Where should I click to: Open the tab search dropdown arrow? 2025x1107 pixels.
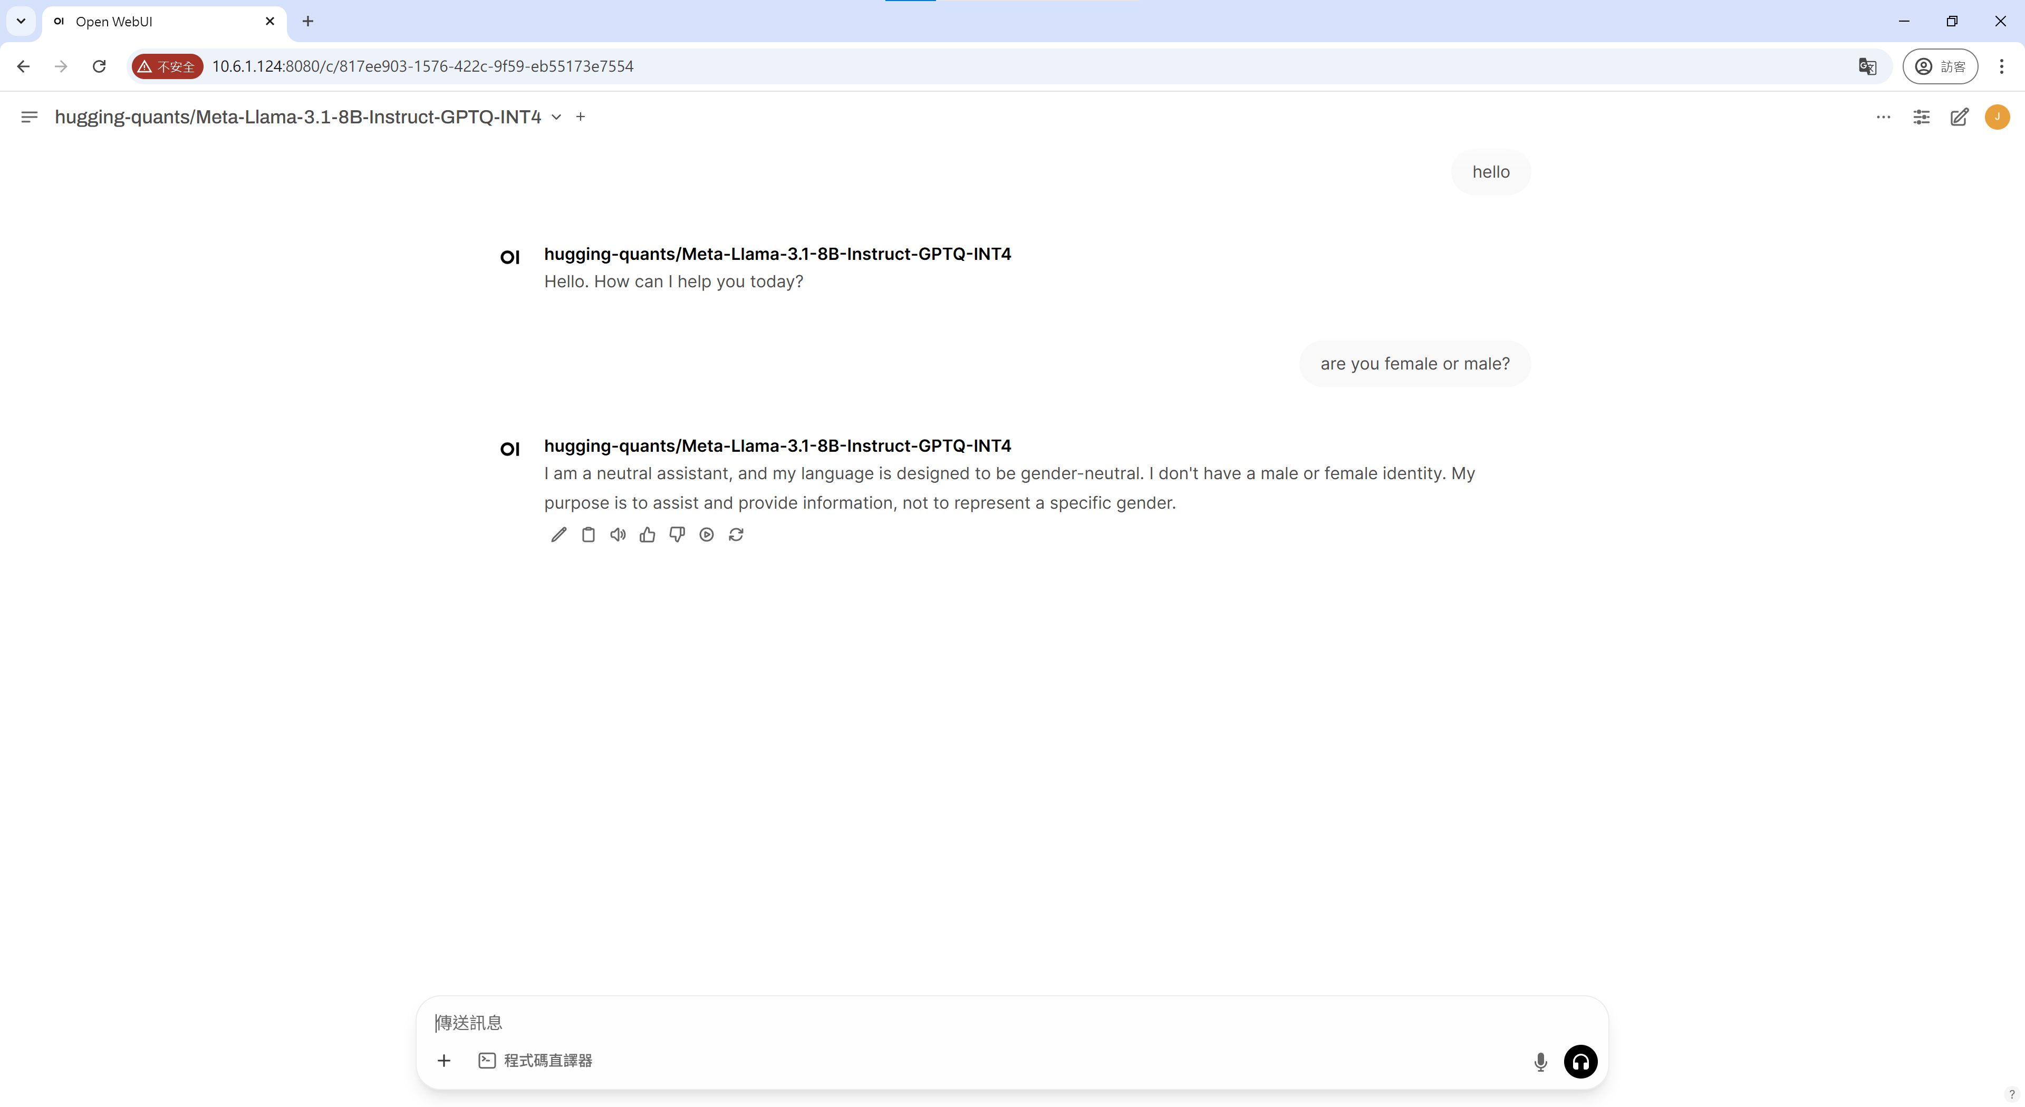(21, 21)
